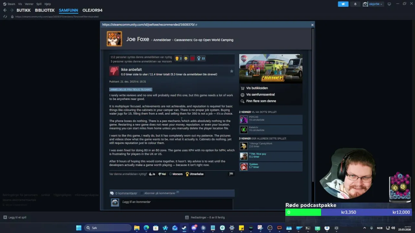
Task: Expand the olejor94 account dropdown
Action: point(373,4)
